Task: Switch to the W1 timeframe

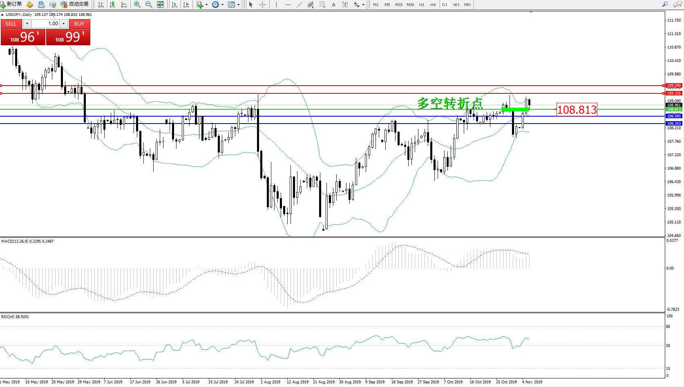Action: [x=456, y=5]
